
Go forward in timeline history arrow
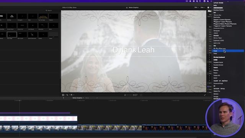pos(97,98)
